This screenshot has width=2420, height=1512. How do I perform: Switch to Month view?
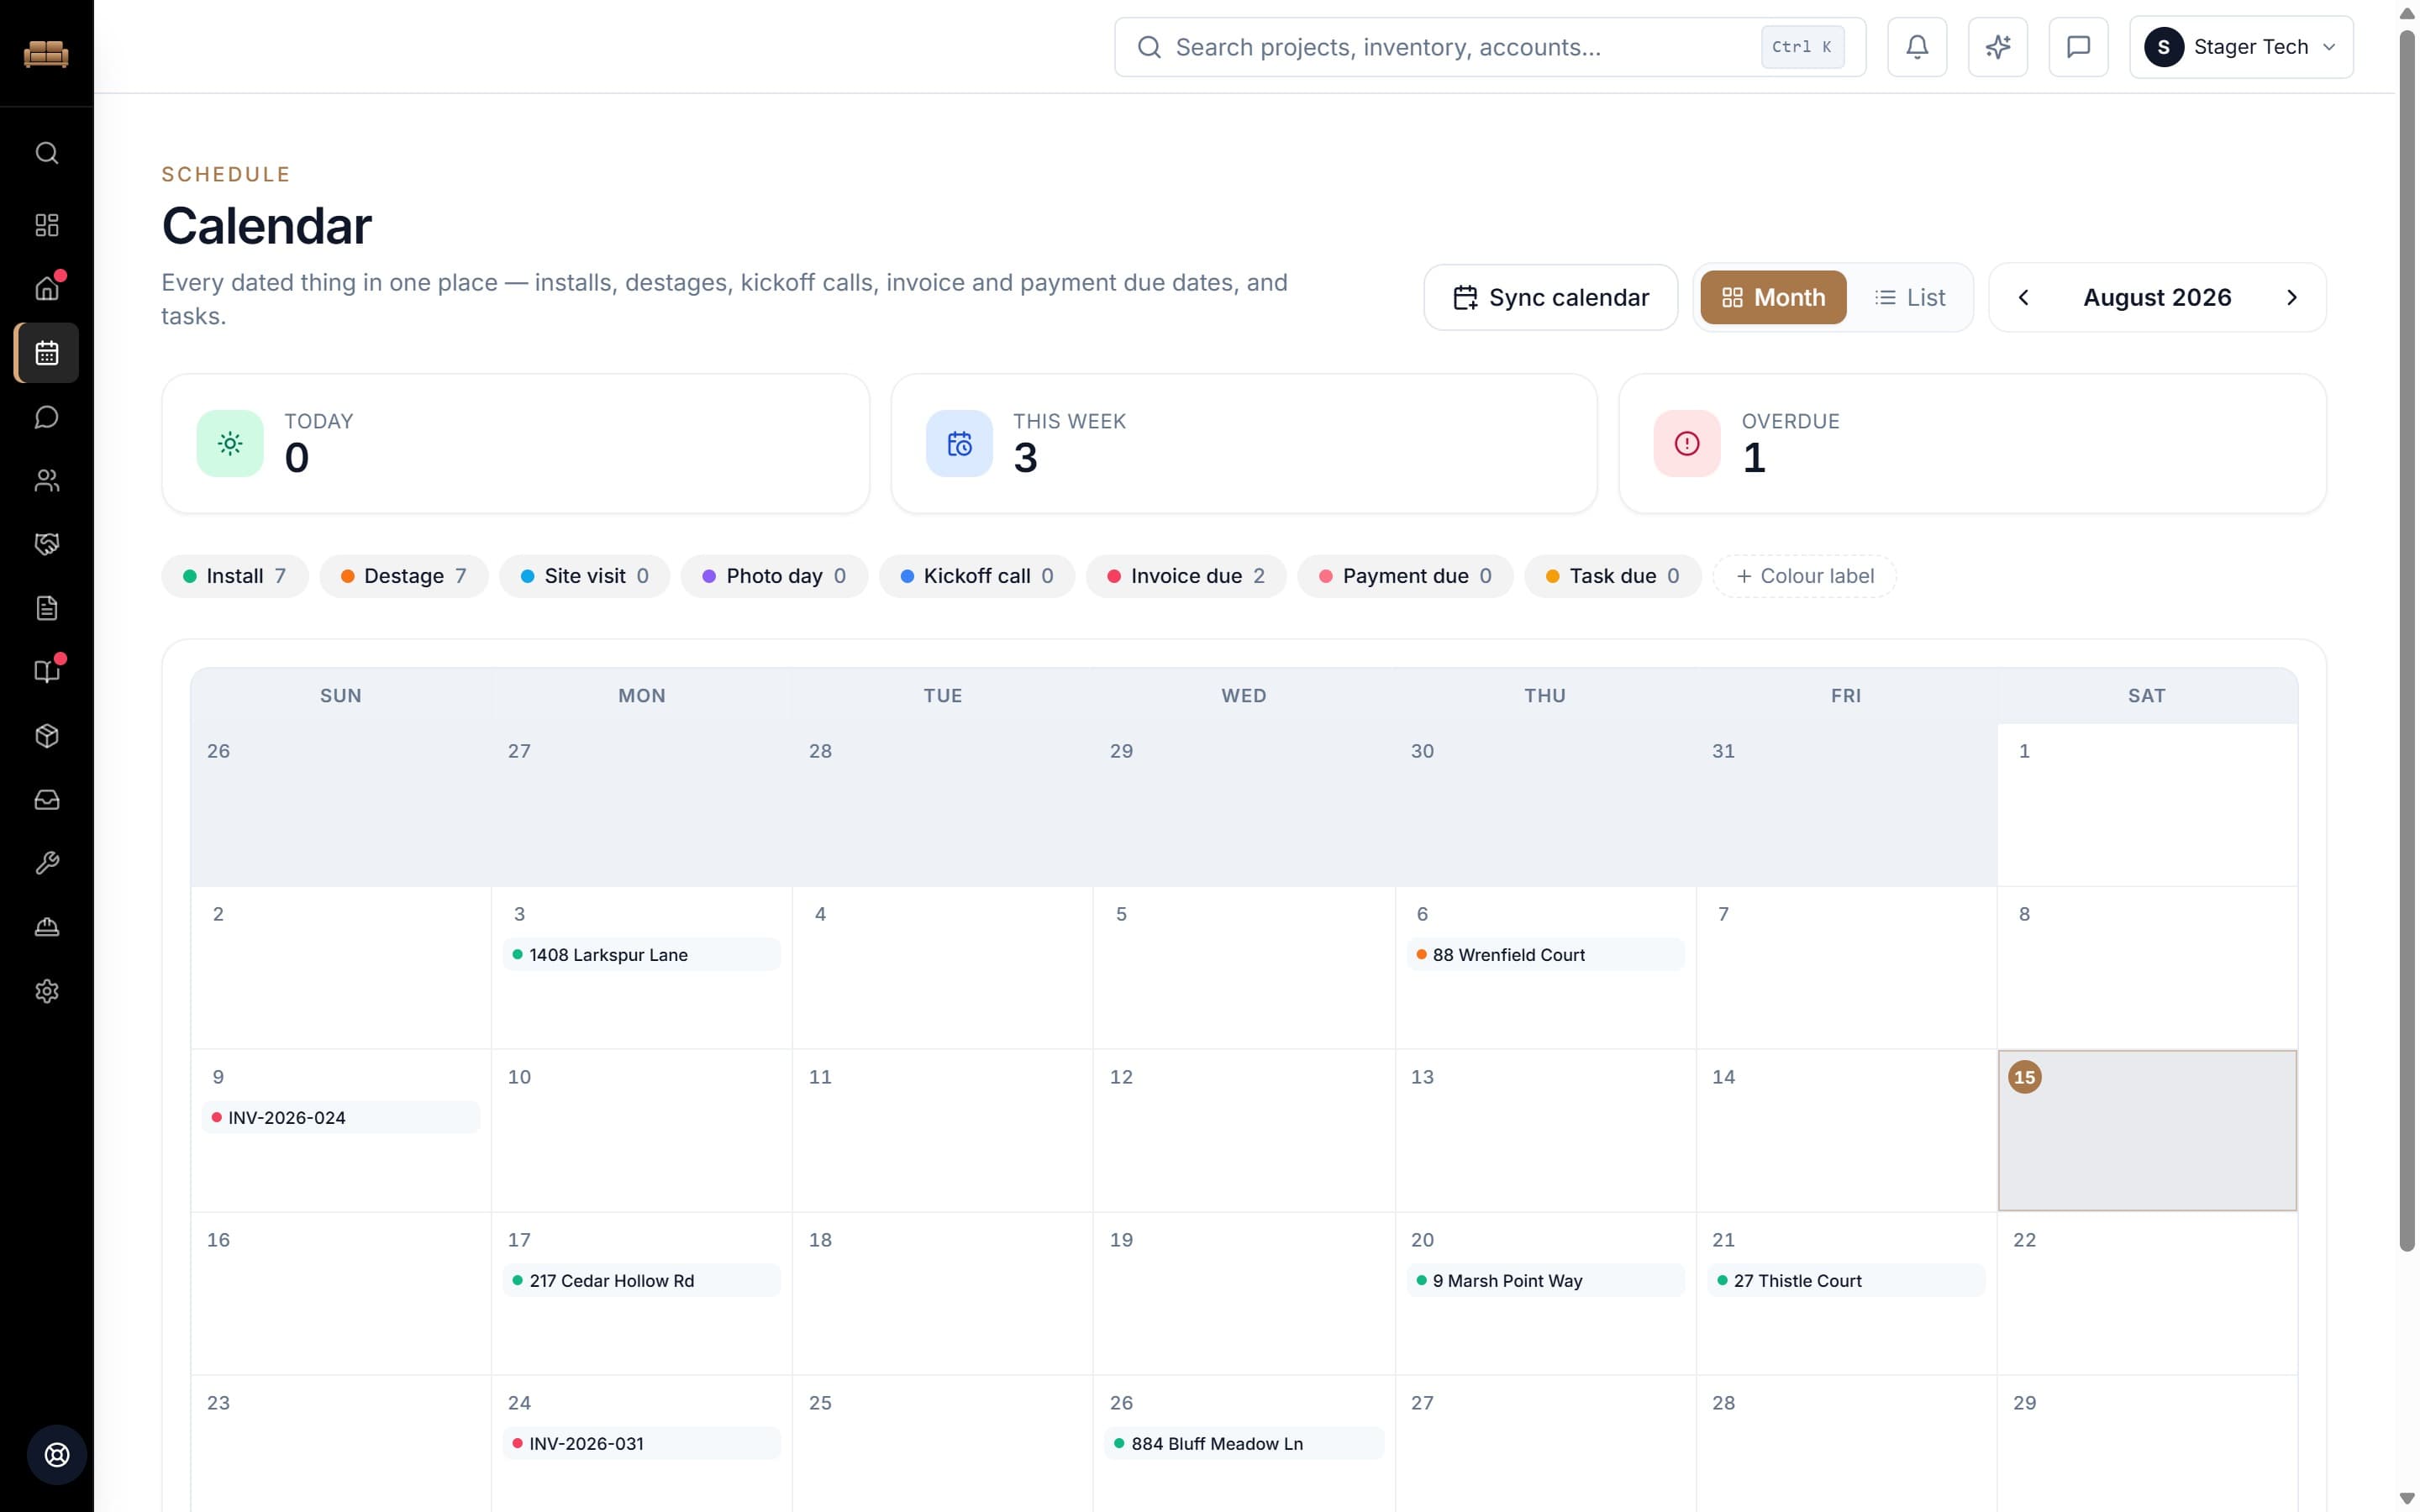pos(1773,298)
